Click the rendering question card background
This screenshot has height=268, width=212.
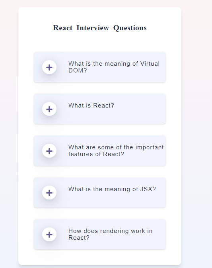tap(100, 234)
